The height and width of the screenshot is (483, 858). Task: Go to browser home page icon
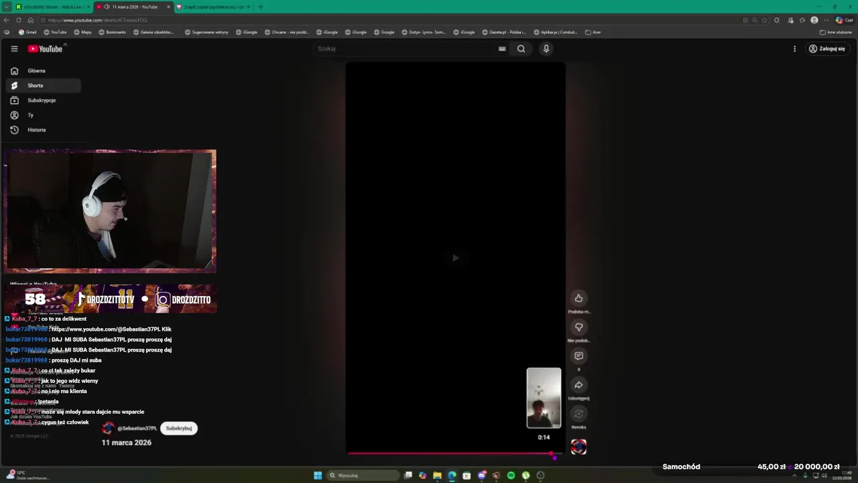(x=31, y=20)
